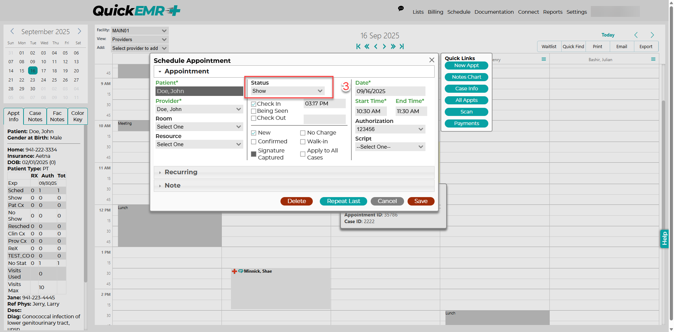
Task: Advance to next month in mini calendar
Action: coord(79,31)
